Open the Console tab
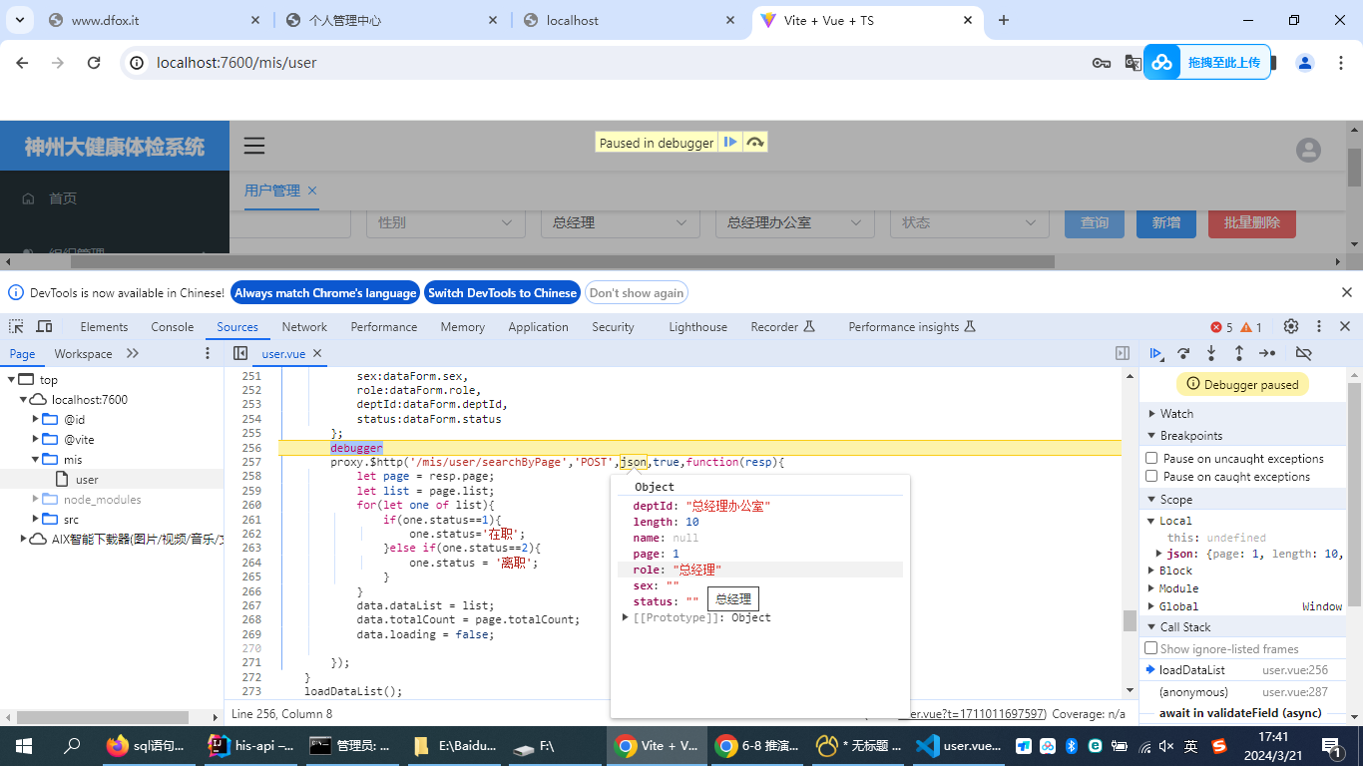1363x766 pixels. [x=173, y=327]
